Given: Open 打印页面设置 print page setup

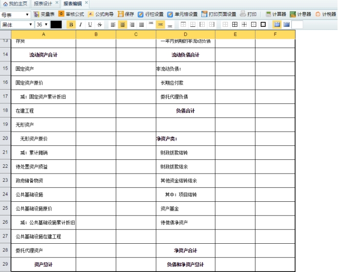Looking at the screenshot, I should point(219,15).
